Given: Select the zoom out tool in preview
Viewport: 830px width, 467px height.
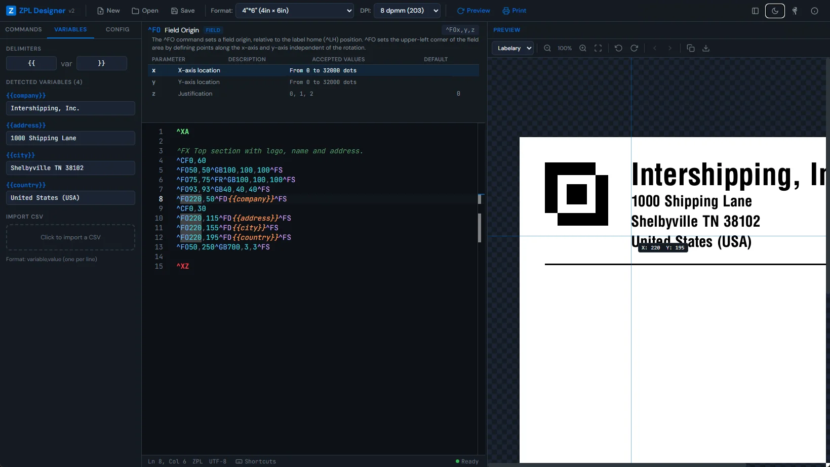Looking at the screenshot, I should [x=547, y=48].
